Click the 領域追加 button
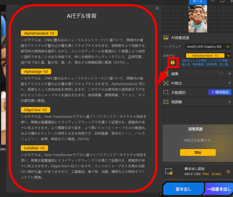 [220, 92]
